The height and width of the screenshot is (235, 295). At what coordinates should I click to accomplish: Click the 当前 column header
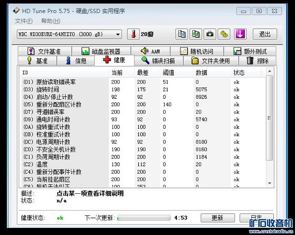click(121, 72)
